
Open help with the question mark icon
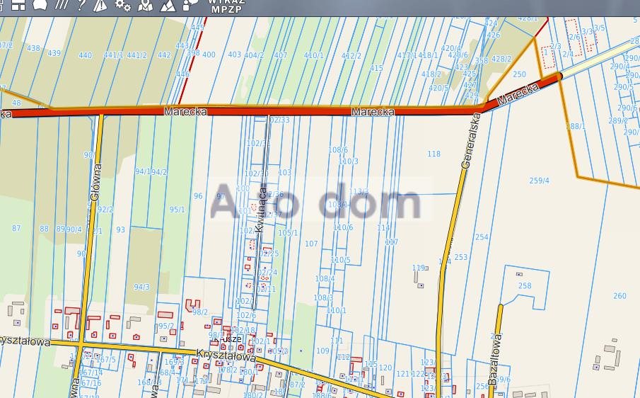click(x=81, y=4)
